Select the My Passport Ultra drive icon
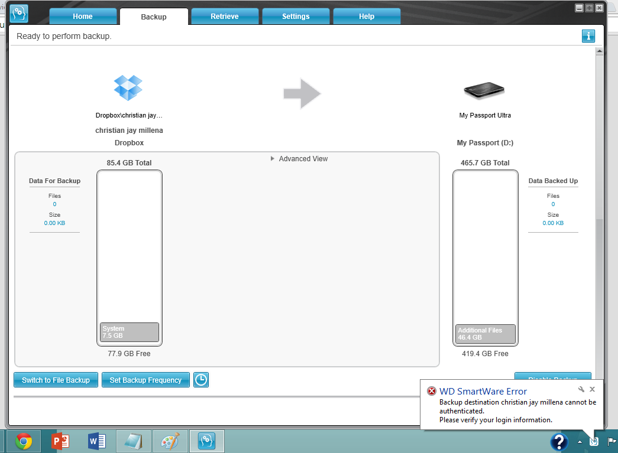Screen dimensions: 618x453 484,90
